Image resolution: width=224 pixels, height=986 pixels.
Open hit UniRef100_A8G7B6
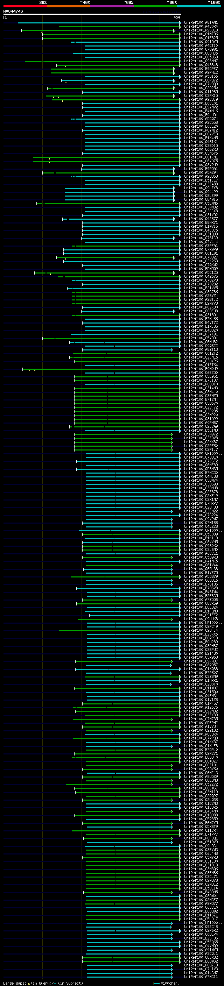(x=201, y=292)
